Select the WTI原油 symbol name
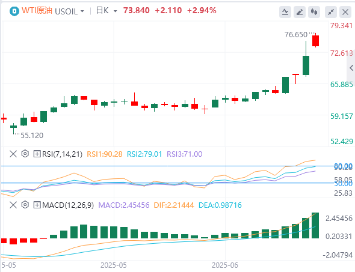This screenshot has width=355, height=272. (x=37, y=10)
